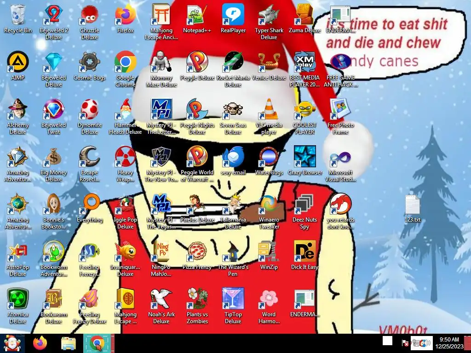Select the 123.txt file
The height and width of the screenshot is (353, 471).
pos(412,208)
